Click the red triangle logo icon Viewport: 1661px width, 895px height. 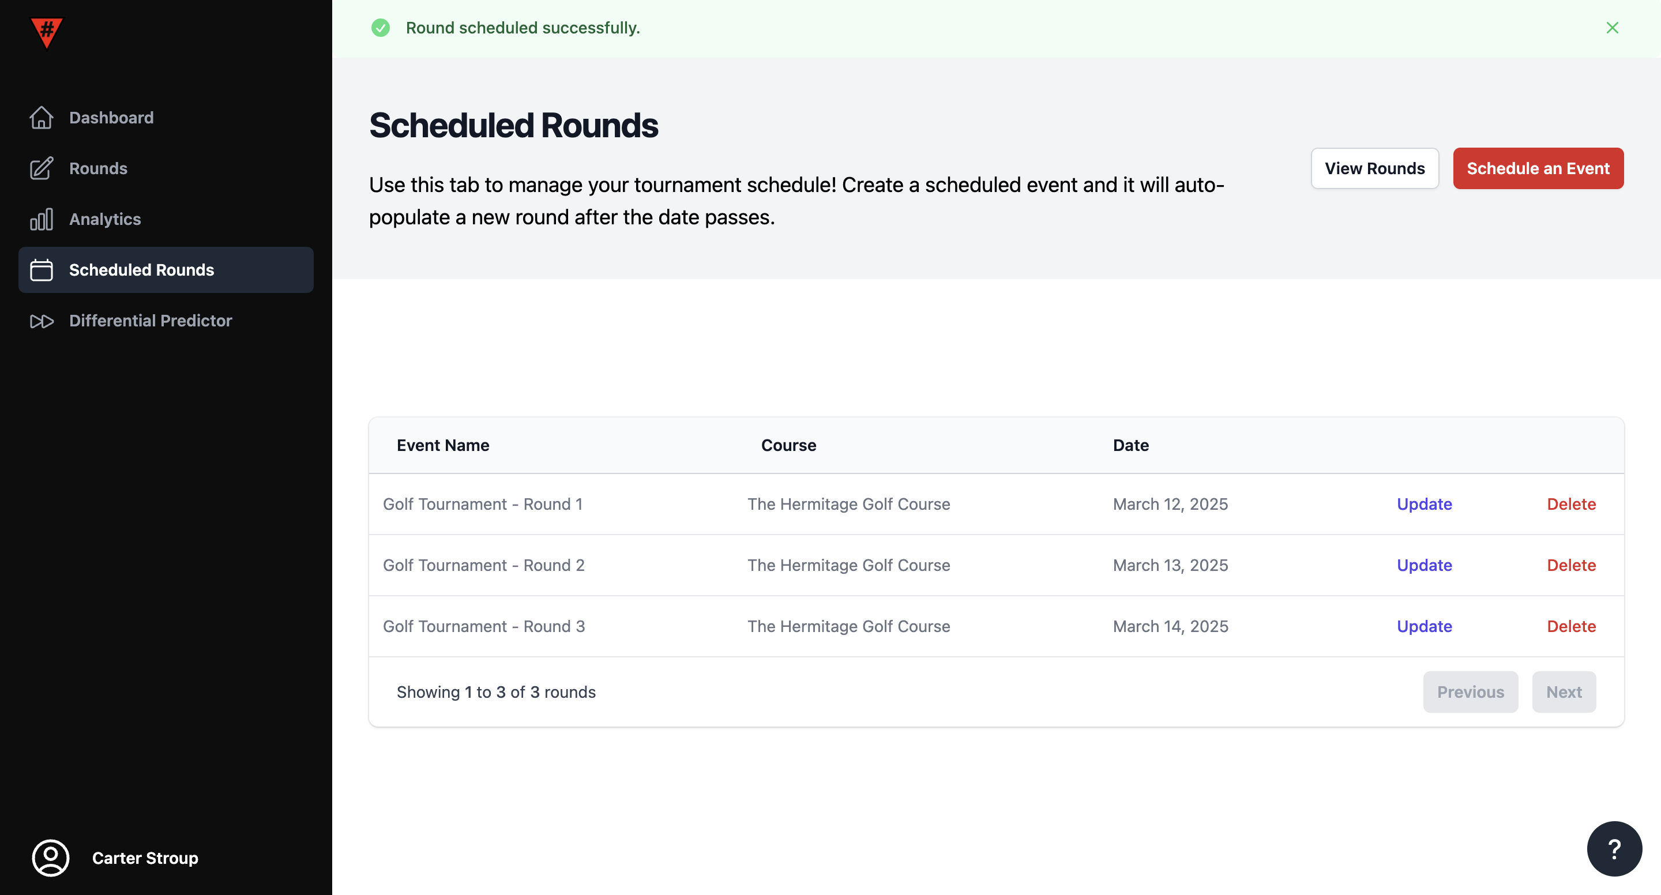pyautogui.click(x=46, y=32)
